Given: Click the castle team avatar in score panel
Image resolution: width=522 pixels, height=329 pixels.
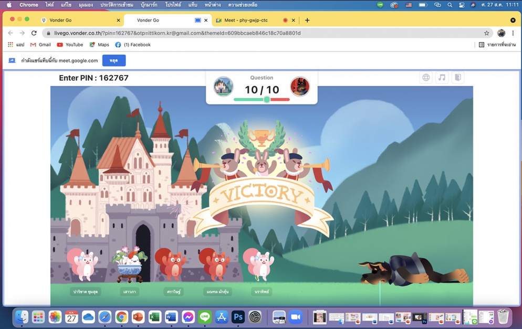Looking at the screenshot, I should click(223, 87).
